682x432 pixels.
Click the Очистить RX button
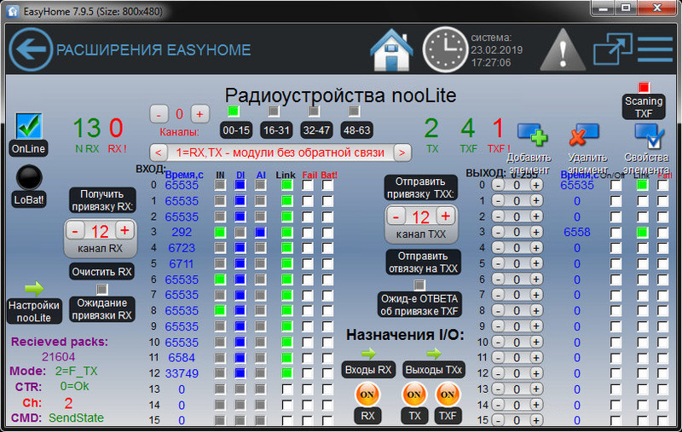(101, 272)
